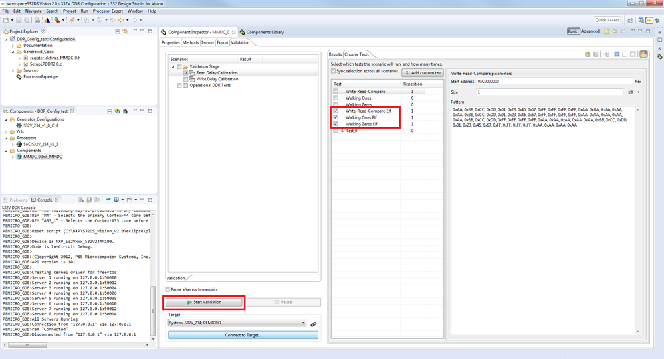Click the New wizard icon in main toolbar
This screenshot has width=664, height=359.
point(6,20)
